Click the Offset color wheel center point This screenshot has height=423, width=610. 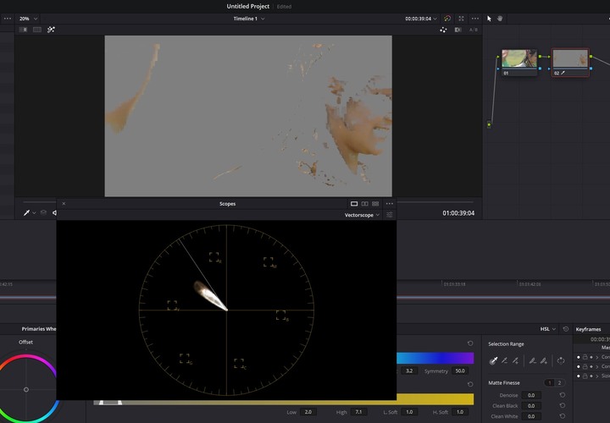click(x=26, y=389)
